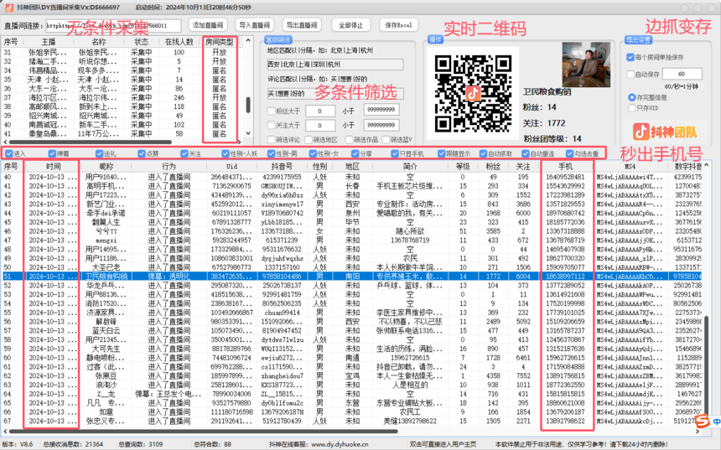Select user row 牵手dei承诺

tap(352, 213)
